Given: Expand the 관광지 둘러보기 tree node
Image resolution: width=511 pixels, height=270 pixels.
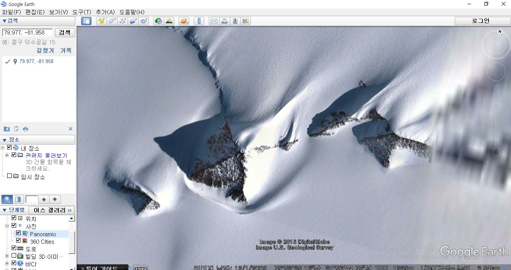Looking at the screenshot, I should [7, 155].
